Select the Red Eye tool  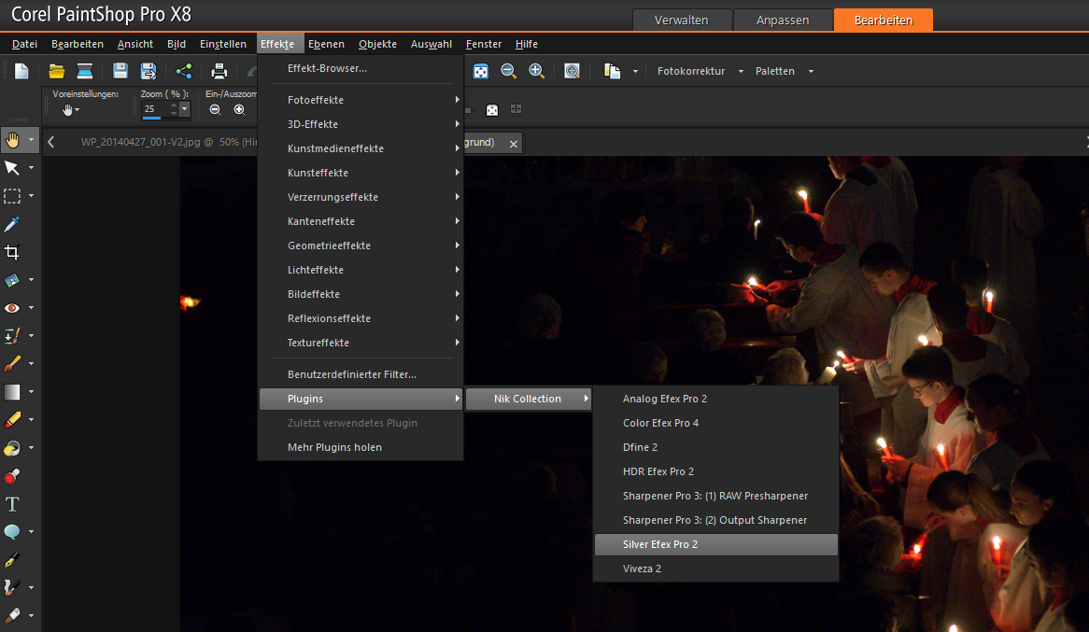(x=12, y=308)
